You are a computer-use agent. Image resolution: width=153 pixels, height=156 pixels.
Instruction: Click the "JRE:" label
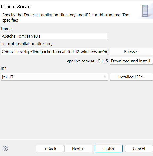pyautogui.click(x=4, y=69)
